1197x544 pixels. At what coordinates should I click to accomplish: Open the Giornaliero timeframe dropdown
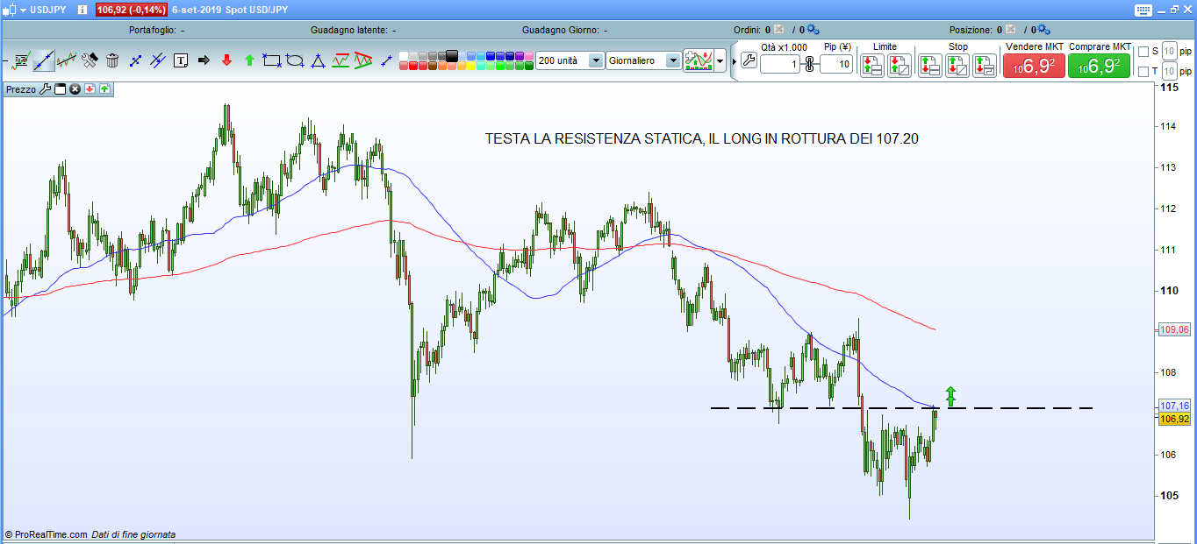point(673,60)
